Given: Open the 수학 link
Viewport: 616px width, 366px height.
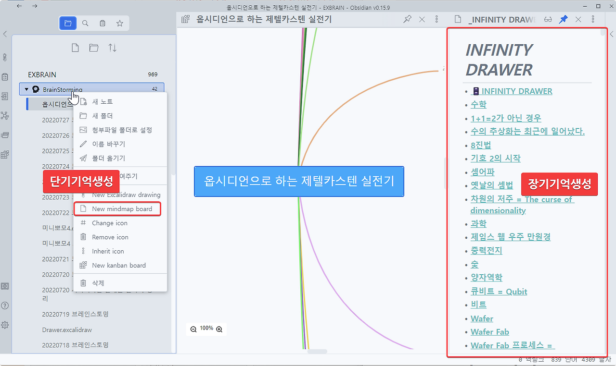Looking at the screenshot, I should 478,104.
